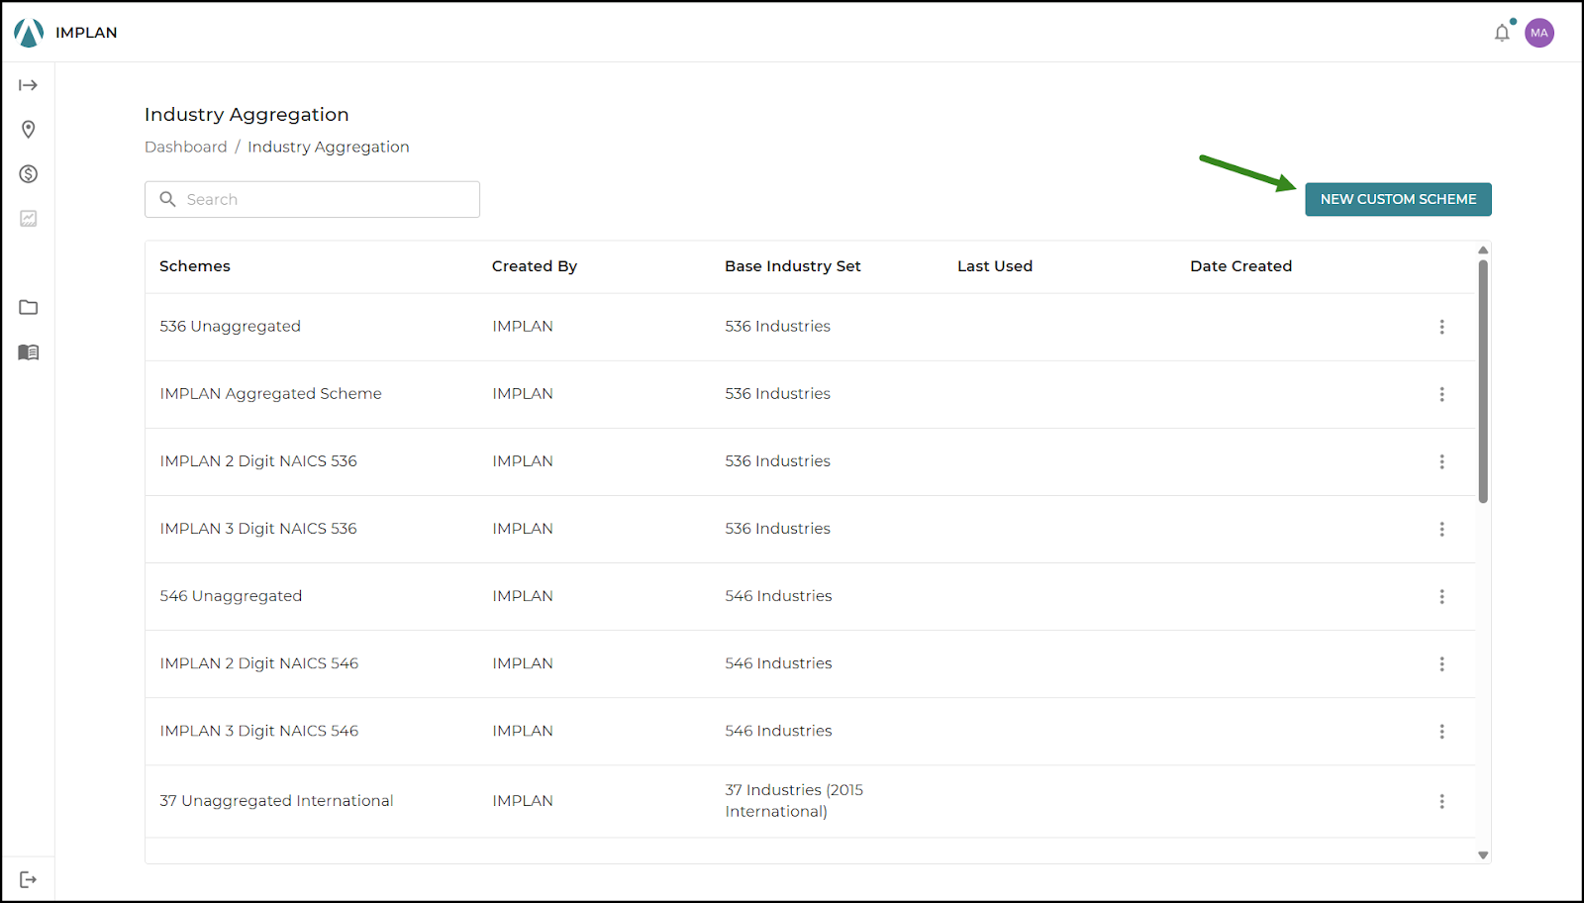
Task: Click the search magnifier icon
Action: [x=168, y=199]
